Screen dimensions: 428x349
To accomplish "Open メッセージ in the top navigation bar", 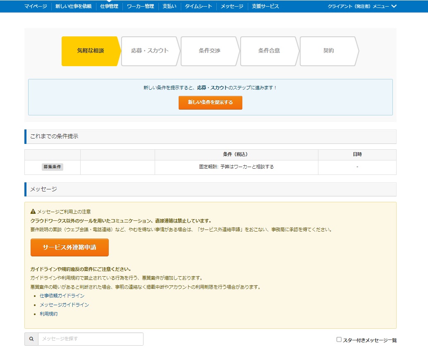I will 232,6.
